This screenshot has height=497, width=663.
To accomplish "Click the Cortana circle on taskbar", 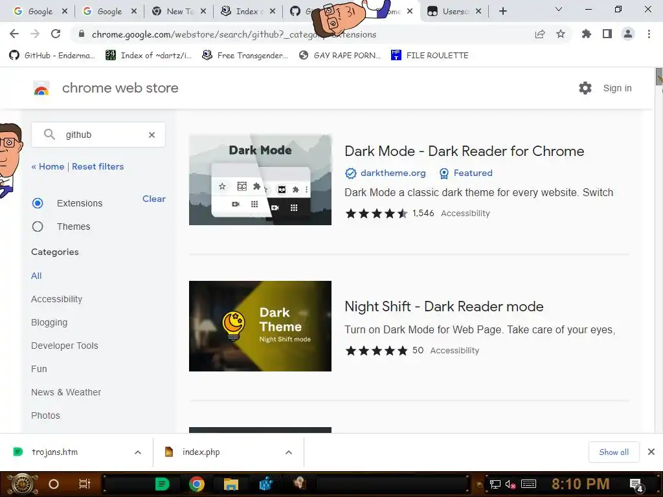I will (x=54, y=484).
